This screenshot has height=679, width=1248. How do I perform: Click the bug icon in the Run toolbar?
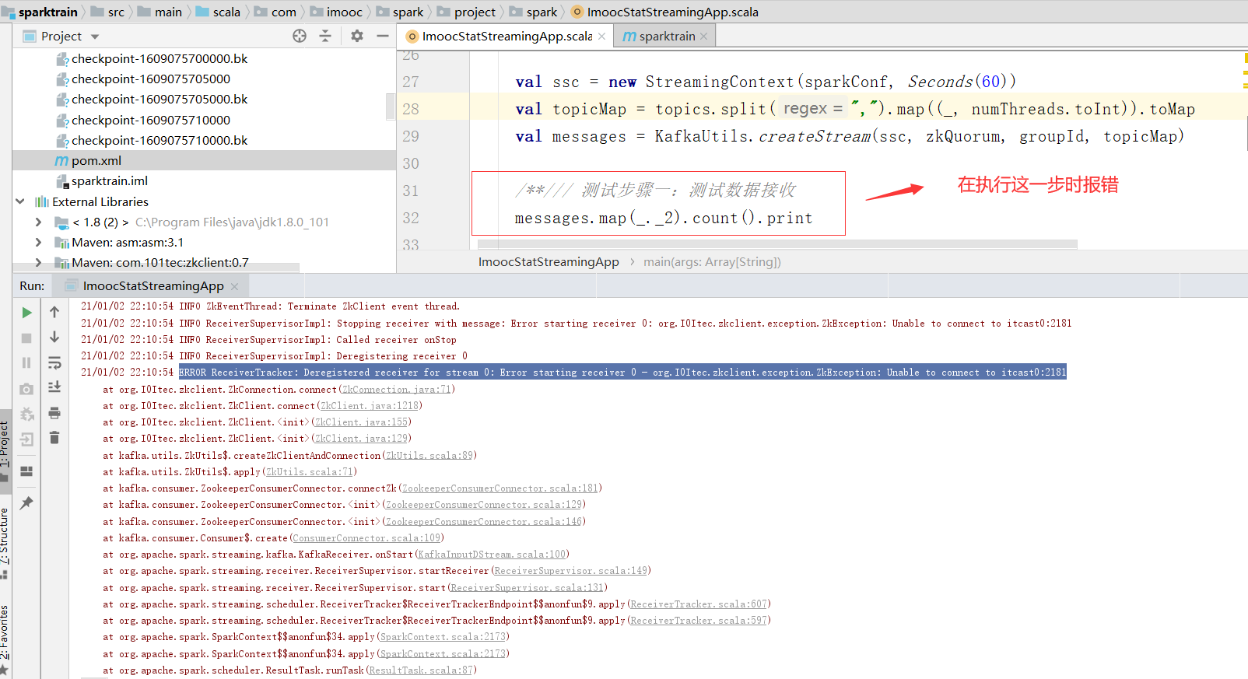[26, 414]
